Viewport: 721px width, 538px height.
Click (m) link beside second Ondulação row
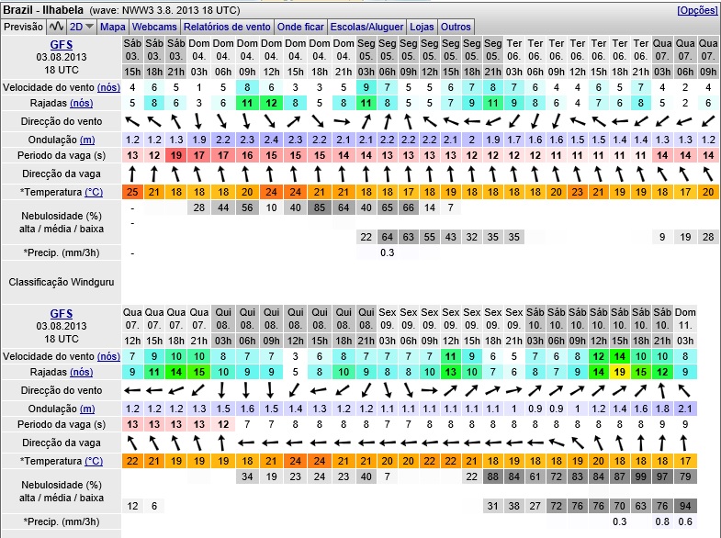87,409
